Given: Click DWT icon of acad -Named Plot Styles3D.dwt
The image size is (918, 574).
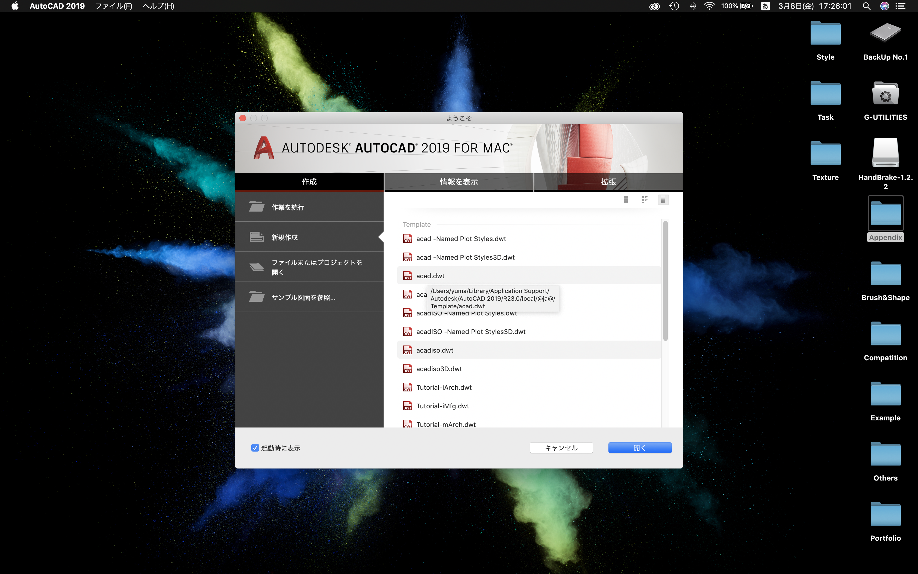Looking at the screenshot, I should click(x=407, y=257).
